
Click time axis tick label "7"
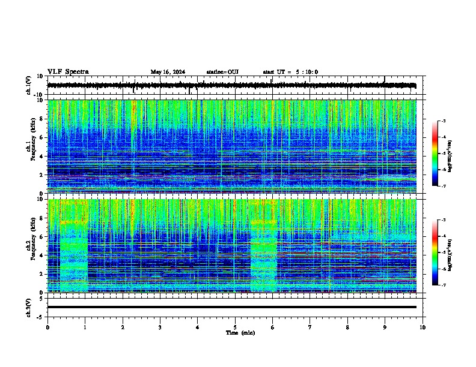point(310,327)
